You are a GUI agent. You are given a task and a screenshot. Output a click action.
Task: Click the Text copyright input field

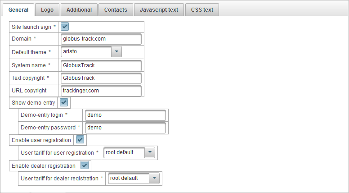click(x=101, y=78)
